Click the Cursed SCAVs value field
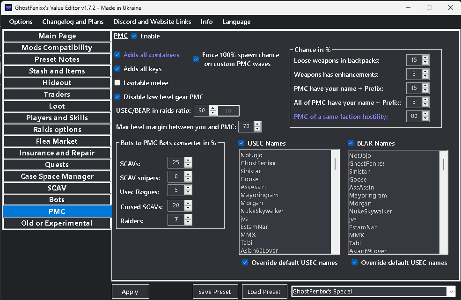Image resolution: width=461 pixels, height=300 pixels. coord(176,205)
